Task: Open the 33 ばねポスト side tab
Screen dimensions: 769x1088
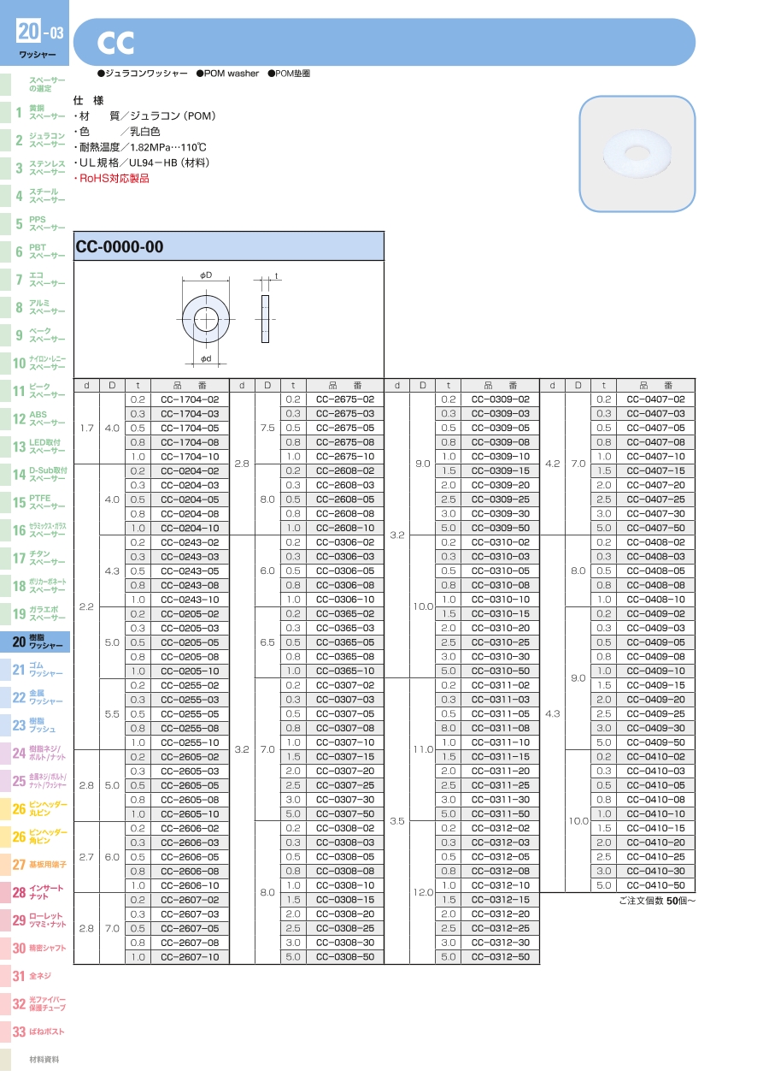Action: click(35, 1032)
